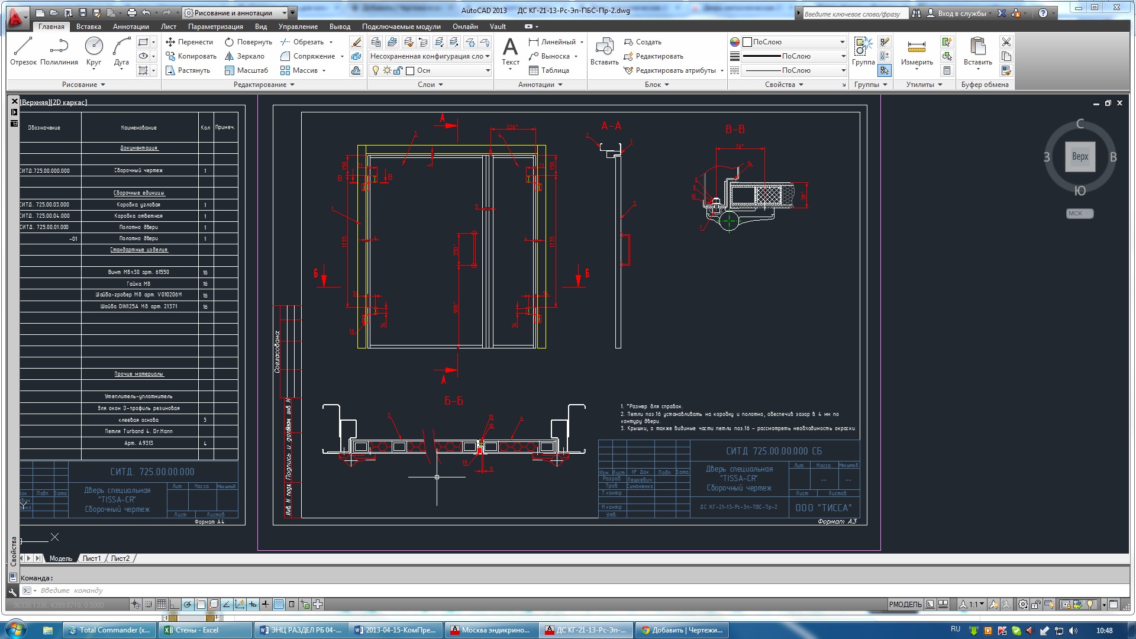Open the layer name dropdown showing Осн
This screenshot has width=1136, height=639.
(x=488, y=70)
